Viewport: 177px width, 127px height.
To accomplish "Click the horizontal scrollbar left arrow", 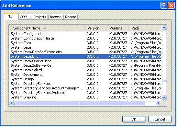I will [12, 103].
